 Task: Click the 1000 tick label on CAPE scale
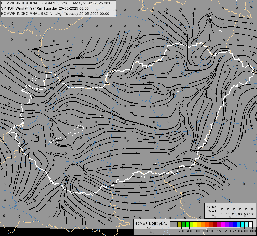[x=213, y=231]
